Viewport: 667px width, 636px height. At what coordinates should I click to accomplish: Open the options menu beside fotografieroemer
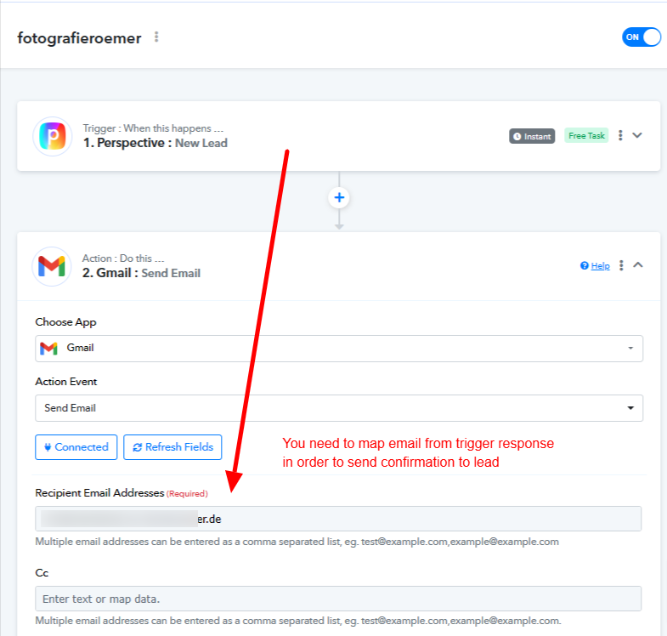click(156, 37)
